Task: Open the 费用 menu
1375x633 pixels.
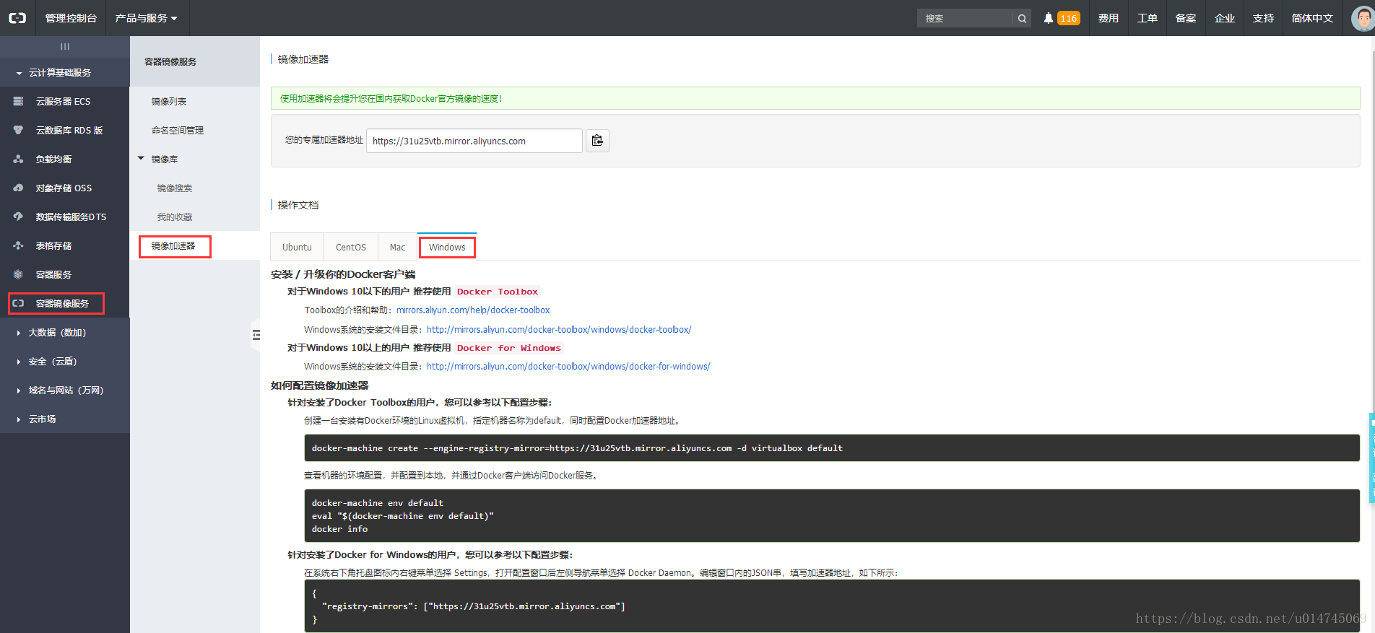Action: pyautogui.click(x=1109, y=18)
